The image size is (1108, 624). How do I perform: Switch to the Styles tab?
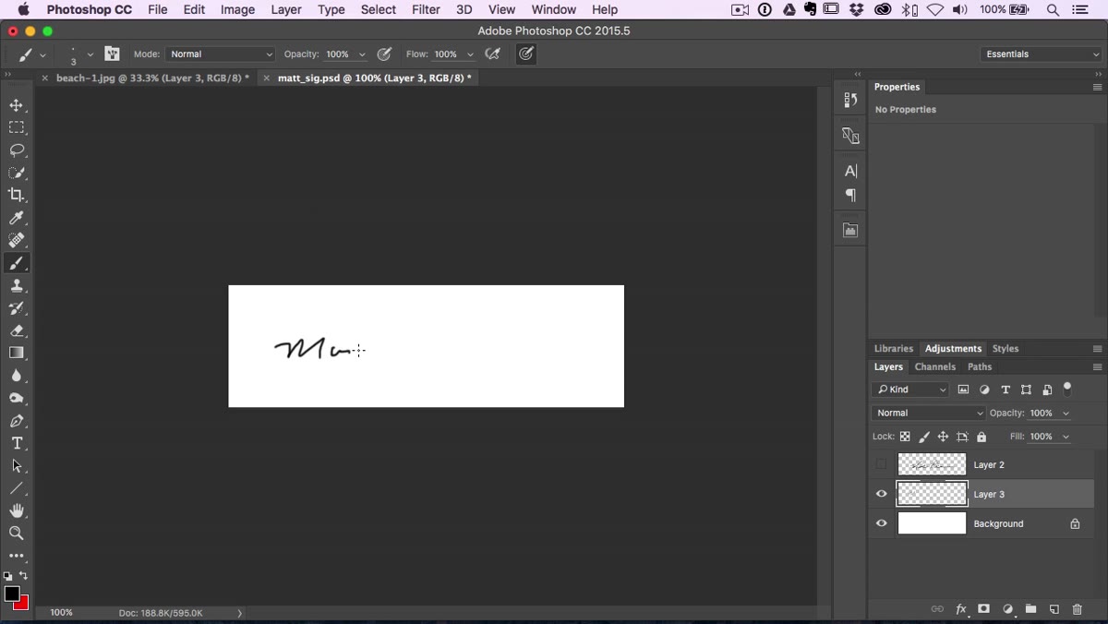pos(1006,349)
